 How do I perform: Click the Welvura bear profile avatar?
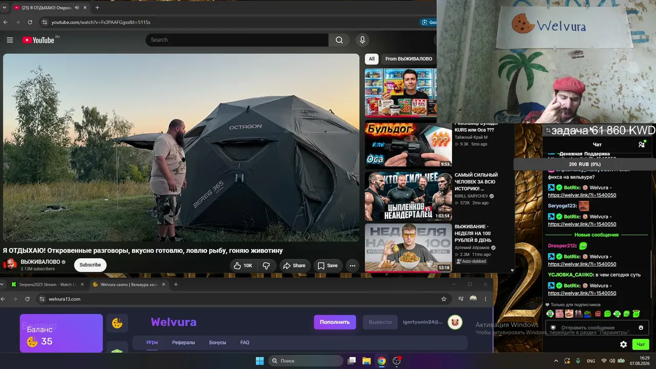(x=455, y=322)
